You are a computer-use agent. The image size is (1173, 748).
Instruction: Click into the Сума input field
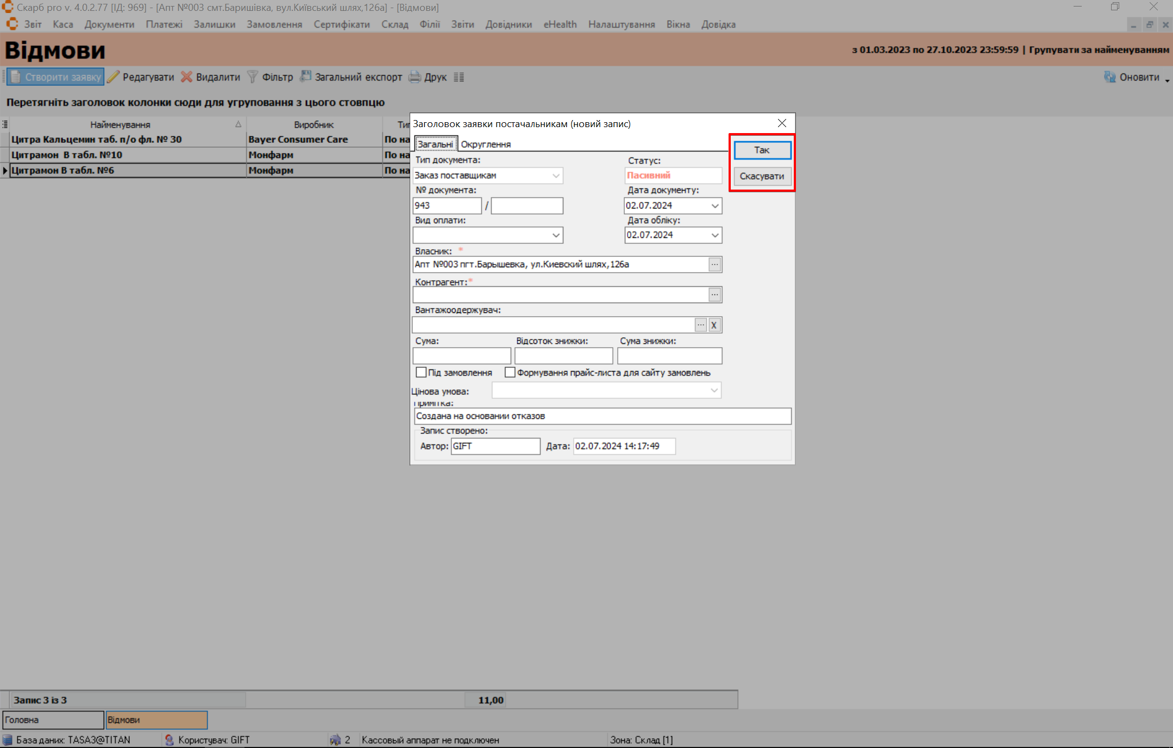(x=461, y=356)
